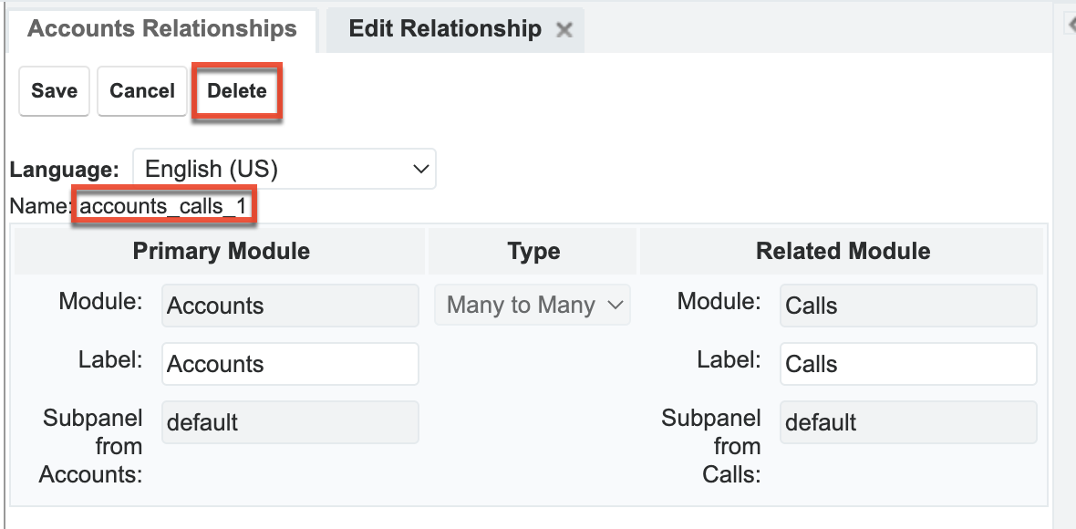Image resolution: width=1076 pixels, height=529 pixels.
Task: Save the accounts_calls_1 relationship
Action: (x=53, y=90)
